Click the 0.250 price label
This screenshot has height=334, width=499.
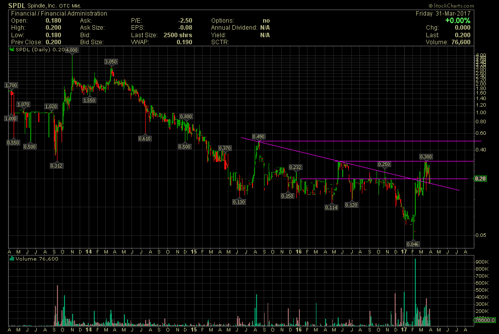tap(384, 164)
